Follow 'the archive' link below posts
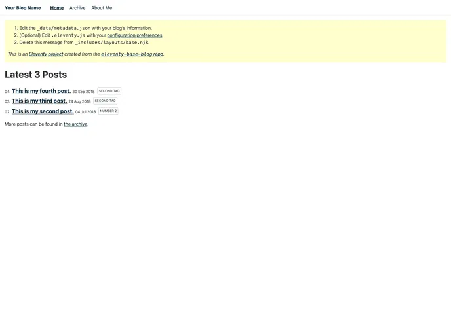 pos(75,124)
